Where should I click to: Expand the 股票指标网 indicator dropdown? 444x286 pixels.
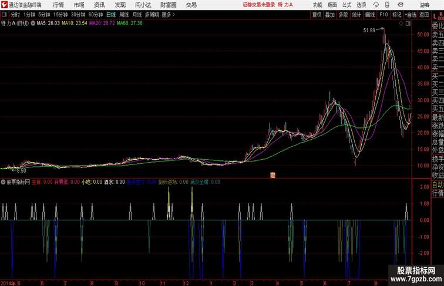pyautogui.click(x=3, y=182)
